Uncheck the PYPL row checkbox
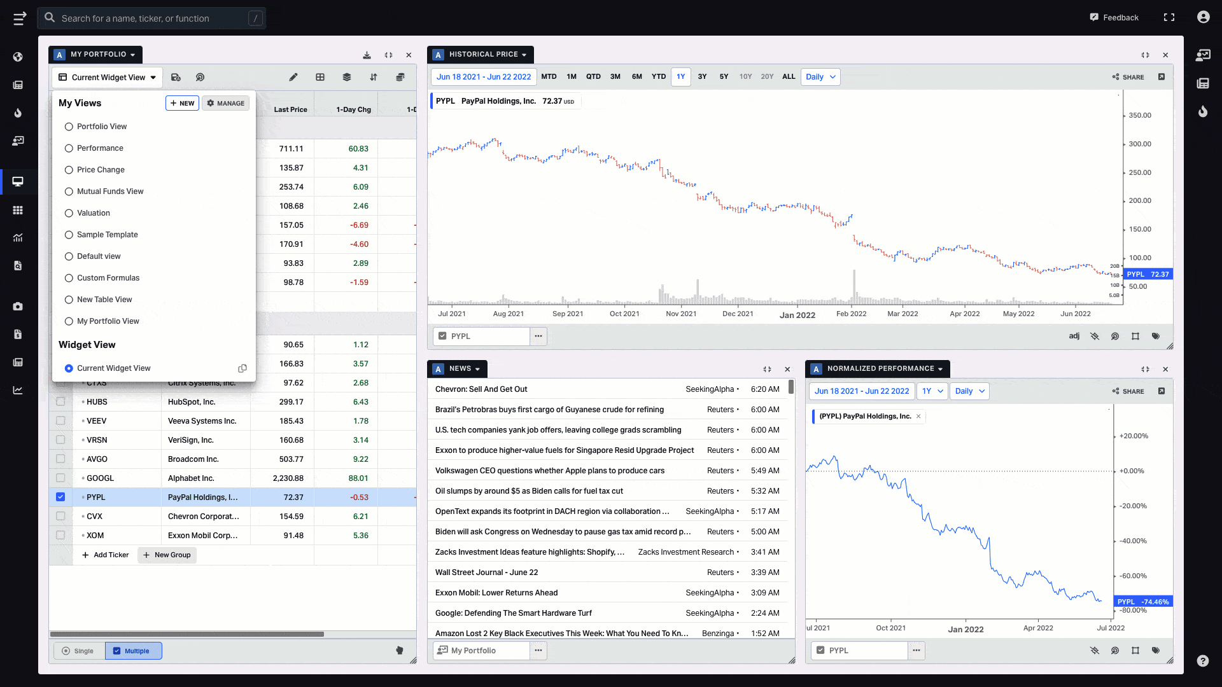The image size is (1222, 687). (x=60, y=497)
